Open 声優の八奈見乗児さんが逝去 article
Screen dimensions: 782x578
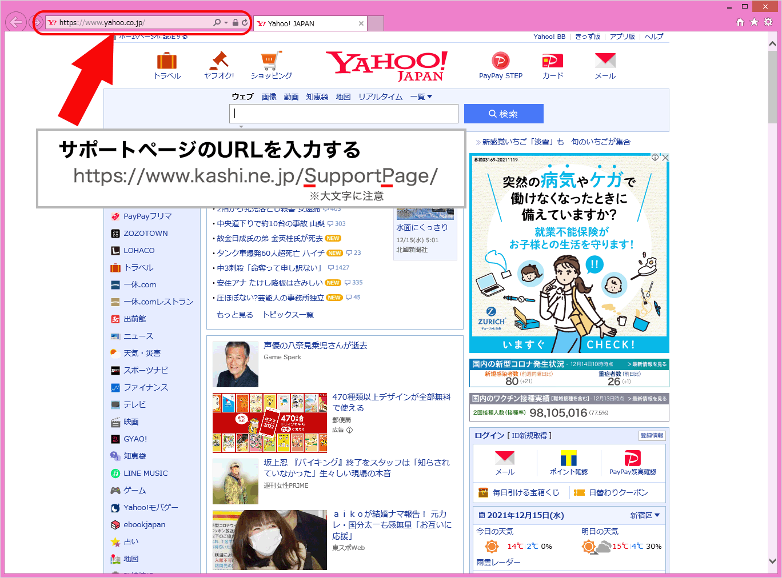pyautogui.click(x=316, y=346)
